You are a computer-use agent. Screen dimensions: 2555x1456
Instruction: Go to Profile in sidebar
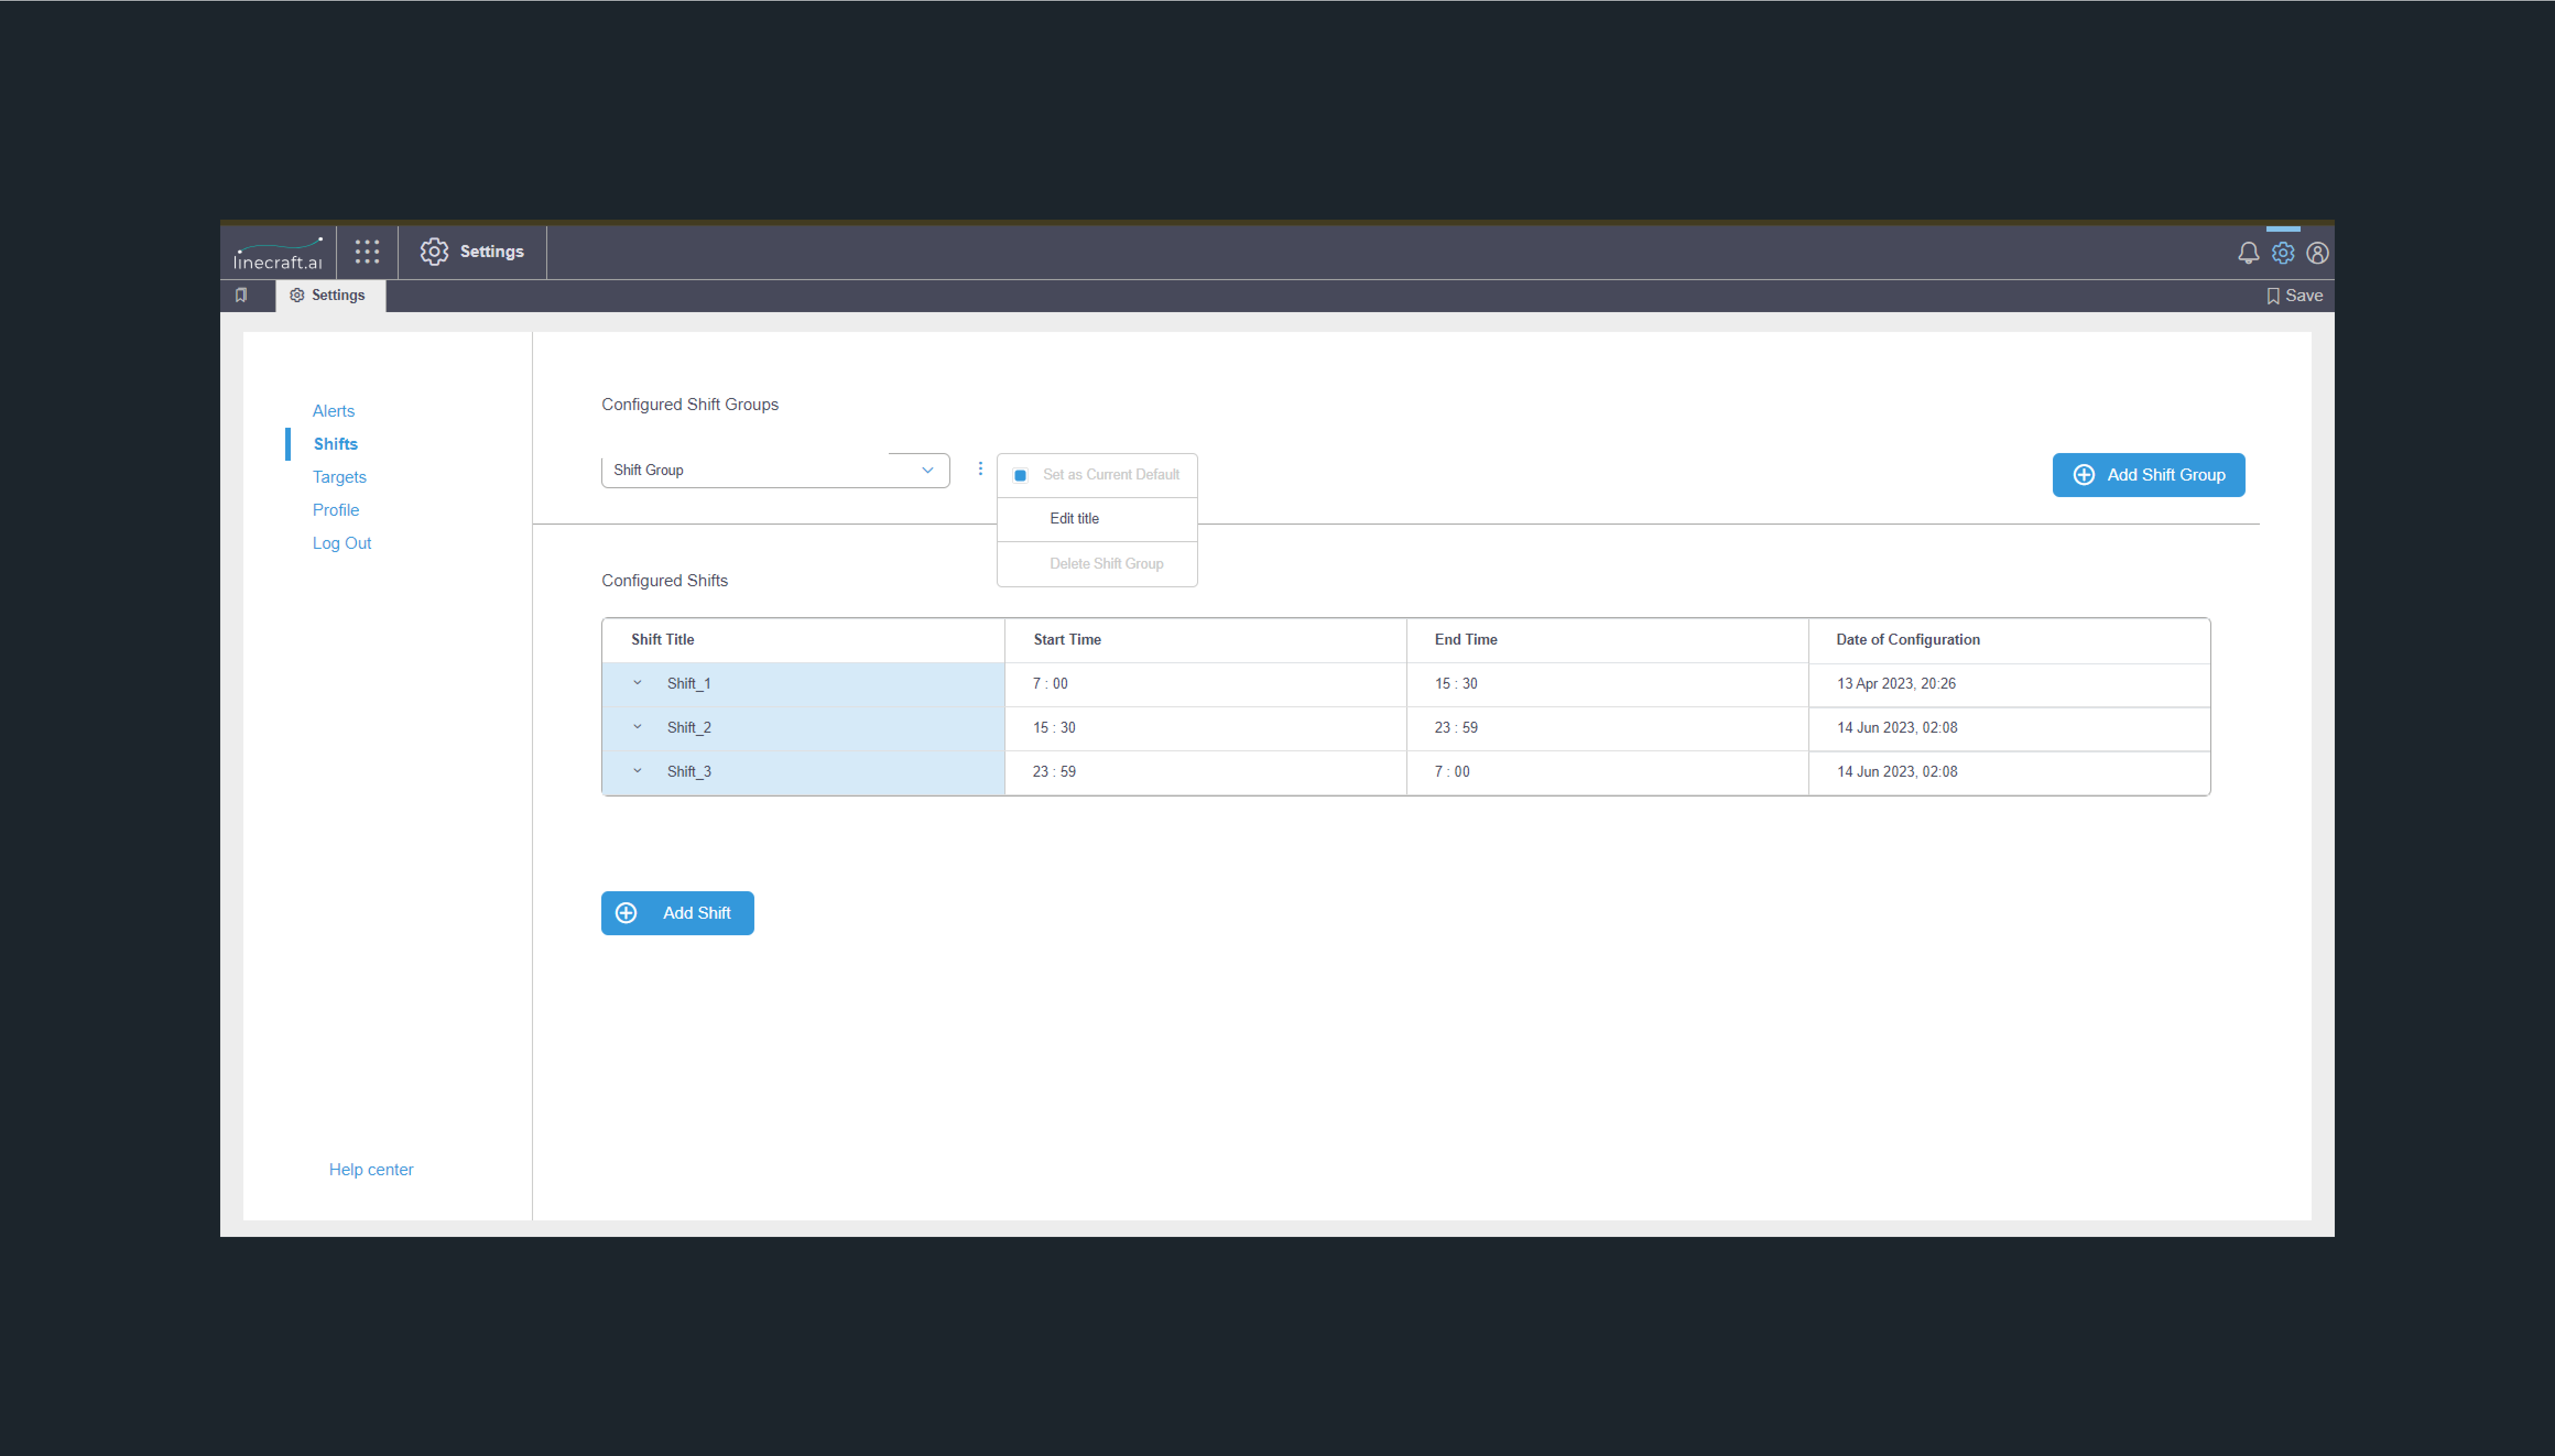(x=335, y=510)
